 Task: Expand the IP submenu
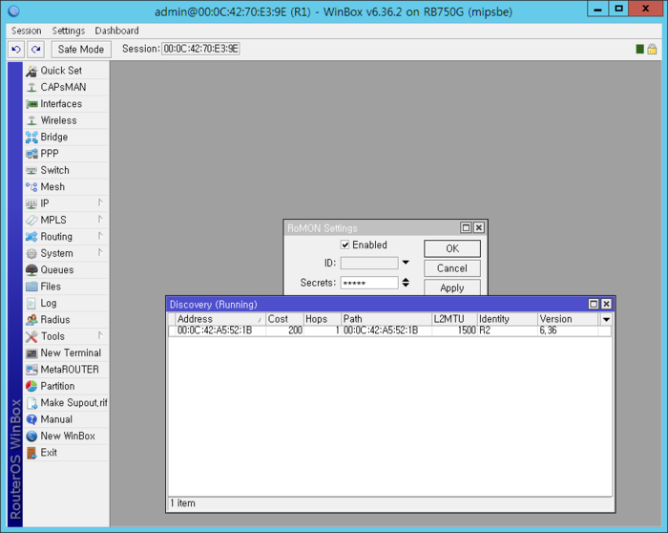pyautogui.click(x=66, y=203)
